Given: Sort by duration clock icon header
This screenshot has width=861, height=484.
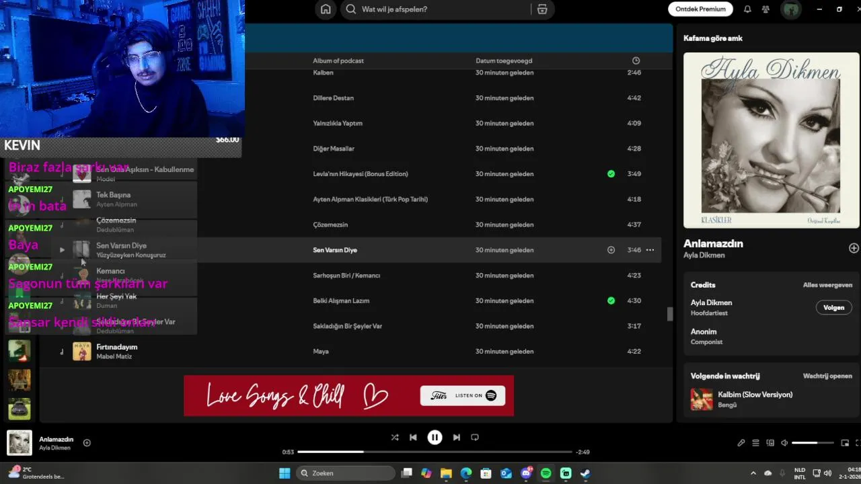Looking at the screenshot, I should tap(636, 61).
